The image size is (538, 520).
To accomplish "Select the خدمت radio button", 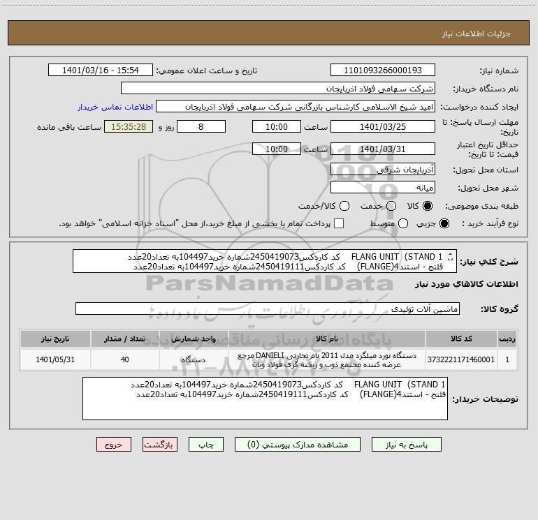I will (x=391, y=206).
